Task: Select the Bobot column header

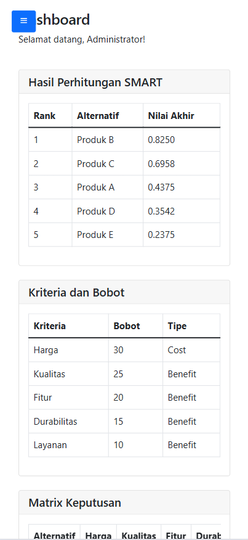Action: pyautogui.click(x=135, y=326)
